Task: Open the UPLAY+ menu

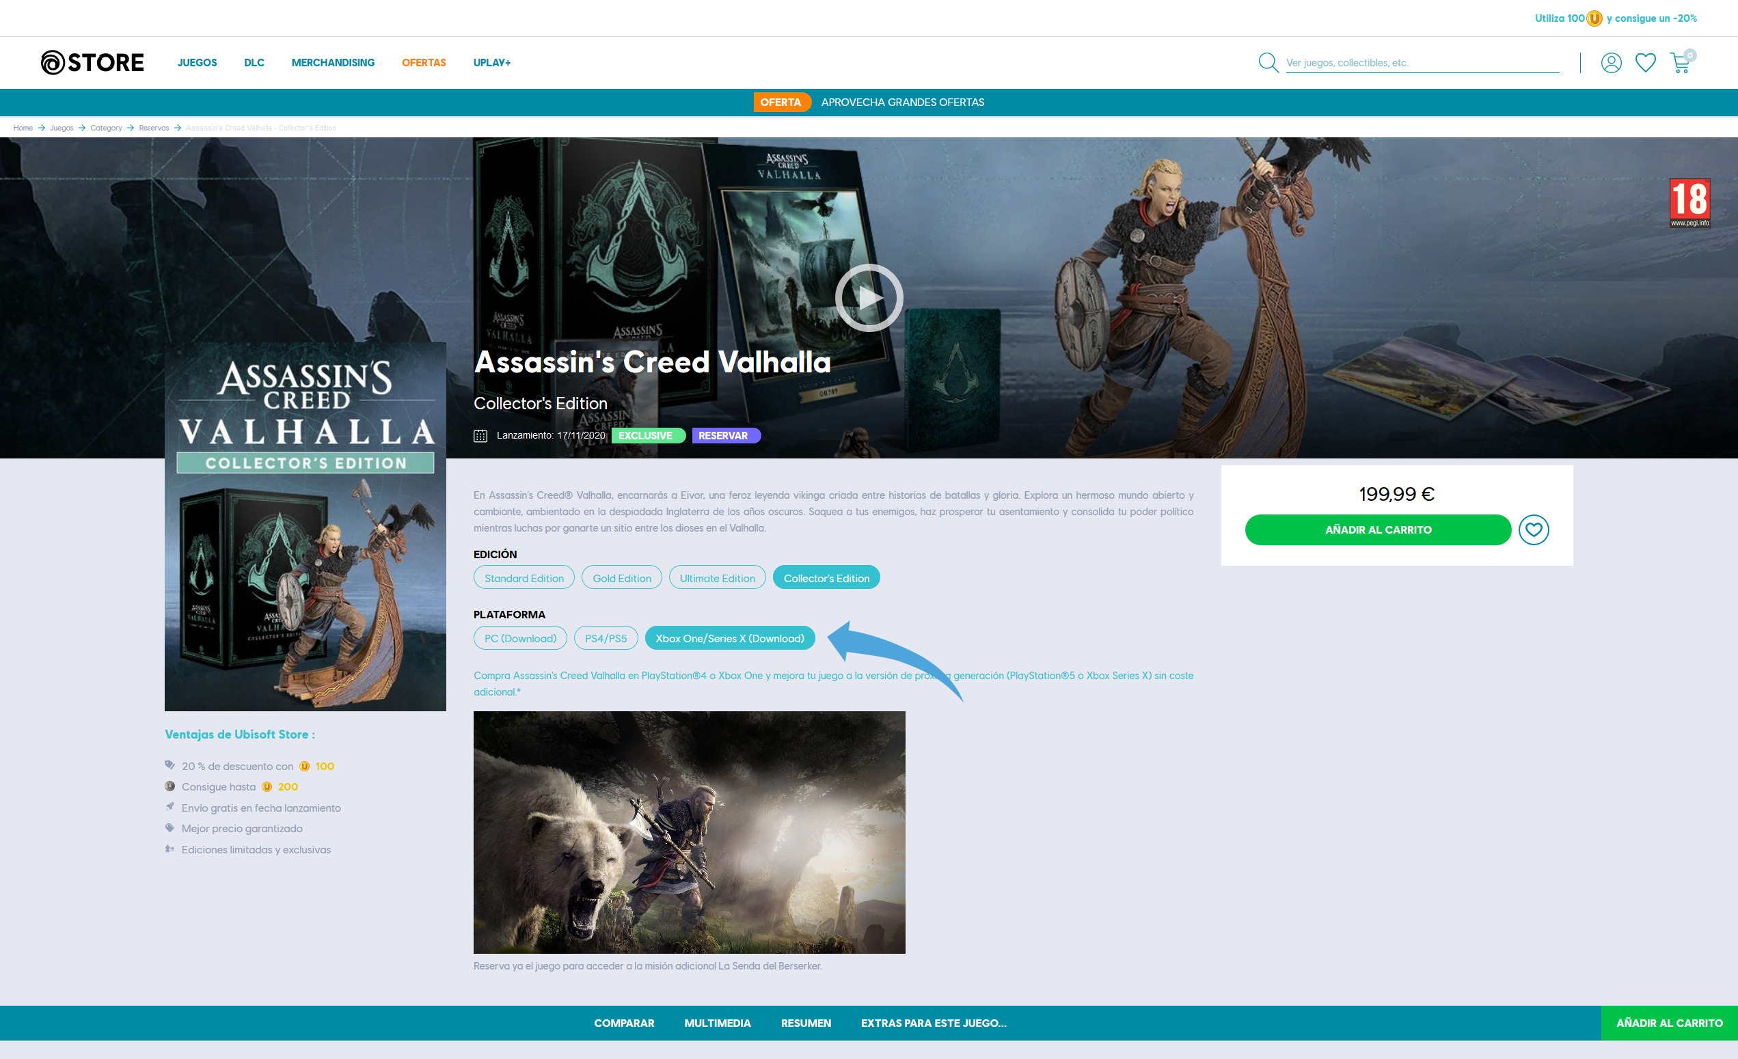Action: (x=491, y=63)
